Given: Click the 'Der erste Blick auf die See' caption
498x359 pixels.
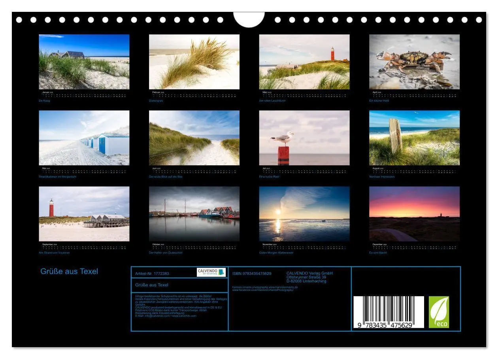Looking at the screenshot, I should point(166,177).
